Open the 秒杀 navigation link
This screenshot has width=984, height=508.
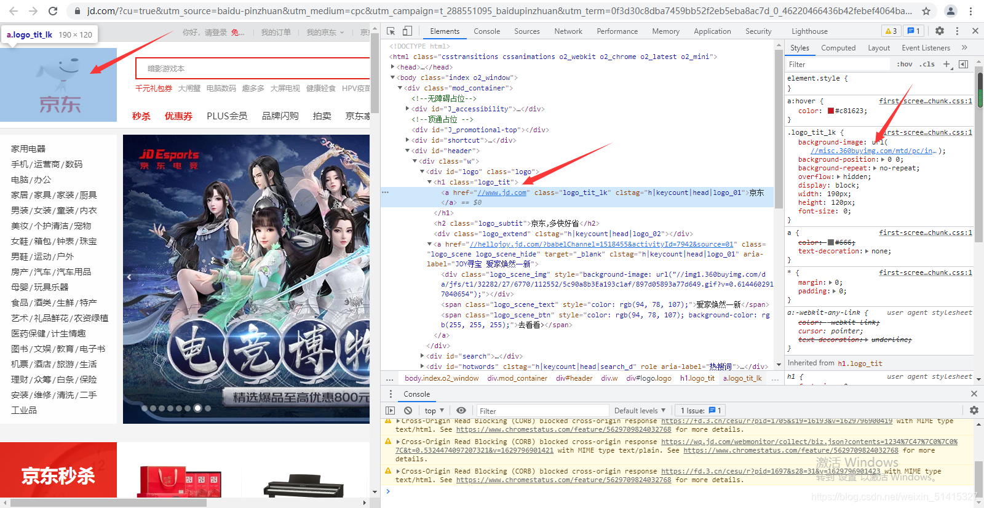pyautogui.click(x=141, y=116)
